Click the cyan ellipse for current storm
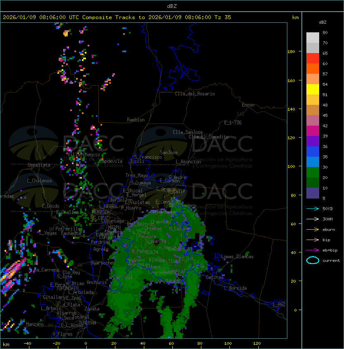Screen dimensions: 344x349 pos(313,260)
